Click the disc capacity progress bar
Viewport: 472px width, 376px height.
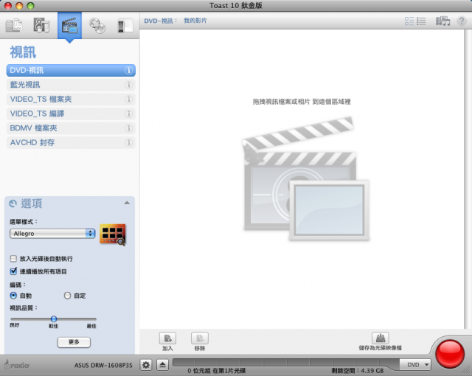coord(286,362)
